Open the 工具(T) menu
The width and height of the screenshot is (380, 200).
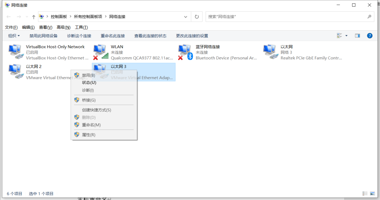(x=81, y=27)
